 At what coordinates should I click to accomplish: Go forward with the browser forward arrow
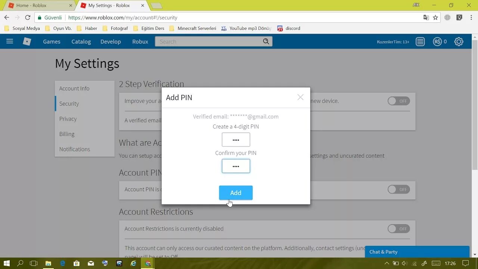(17, 18)
